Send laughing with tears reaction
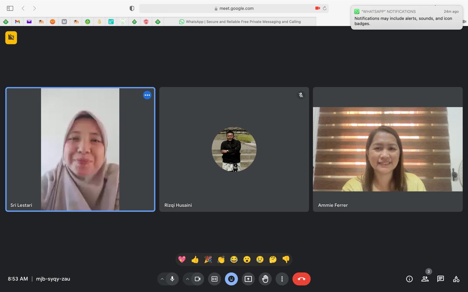Image resolution: width=468 pixels, height=292 pixels. coord(234,260)
